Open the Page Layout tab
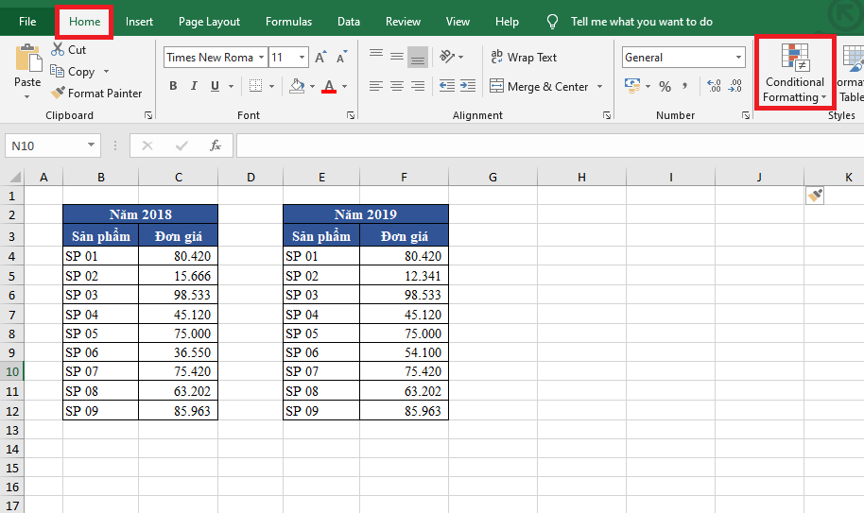864x513 pixels. (209, 22)
